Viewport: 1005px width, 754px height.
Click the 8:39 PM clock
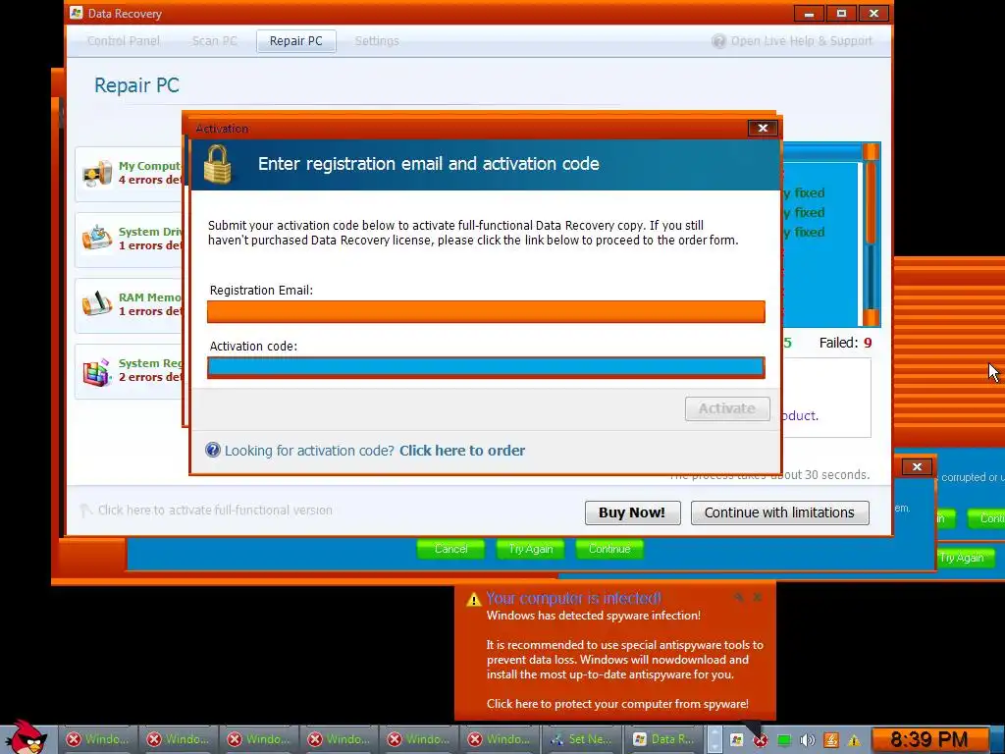pyautogui.click(x=928, y=740)
